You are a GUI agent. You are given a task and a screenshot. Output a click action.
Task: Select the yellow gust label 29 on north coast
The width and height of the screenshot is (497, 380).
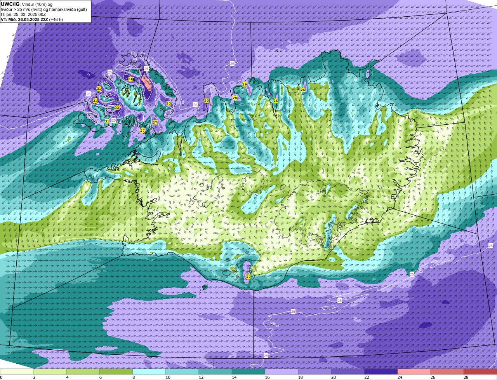(x=245, y=84)
